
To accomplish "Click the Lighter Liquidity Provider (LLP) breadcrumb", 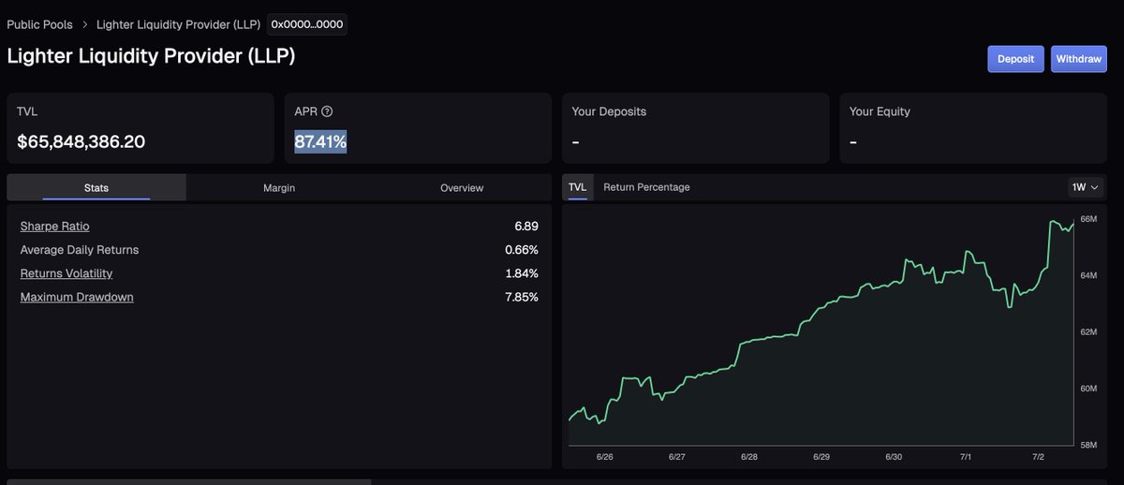I will click(x=178, y=24).
